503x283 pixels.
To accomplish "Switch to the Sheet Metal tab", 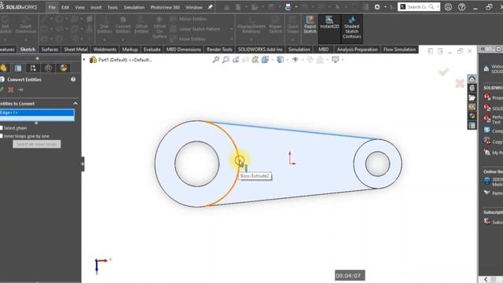I will [75, 50].
